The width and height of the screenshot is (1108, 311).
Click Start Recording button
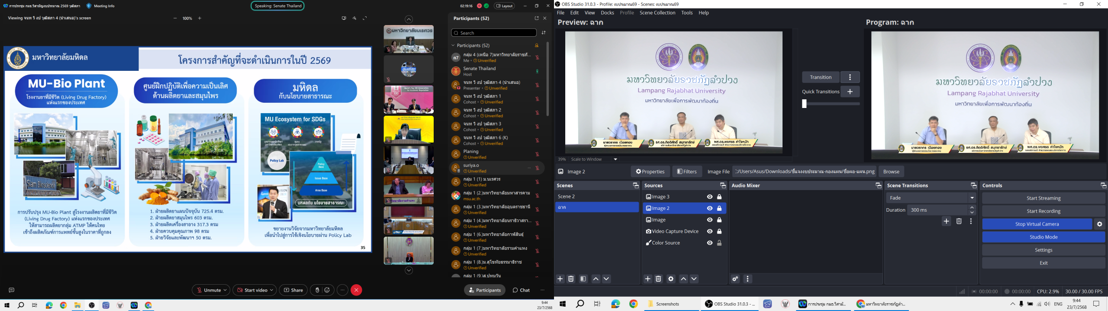[x=1043, y=211]
